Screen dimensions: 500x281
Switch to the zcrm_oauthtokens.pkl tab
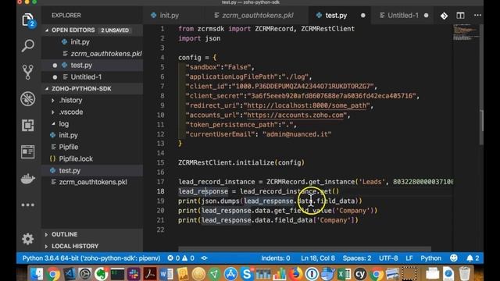pos(256,16)
